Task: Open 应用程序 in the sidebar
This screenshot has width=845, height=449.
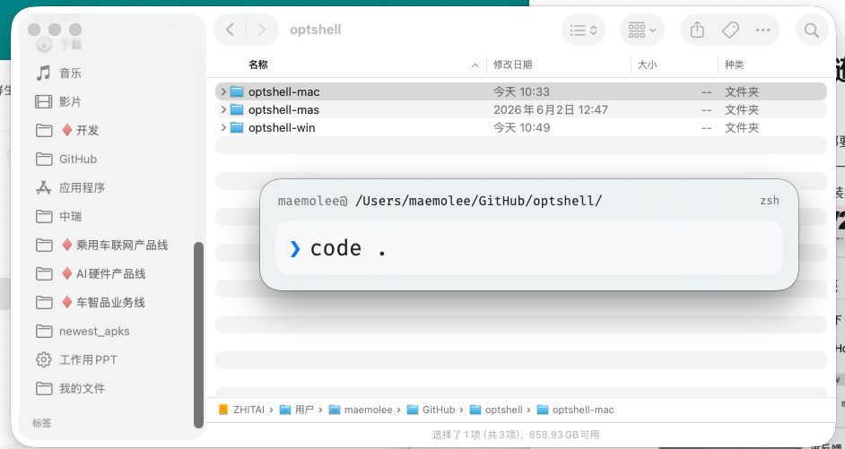Action: [82, 188]
